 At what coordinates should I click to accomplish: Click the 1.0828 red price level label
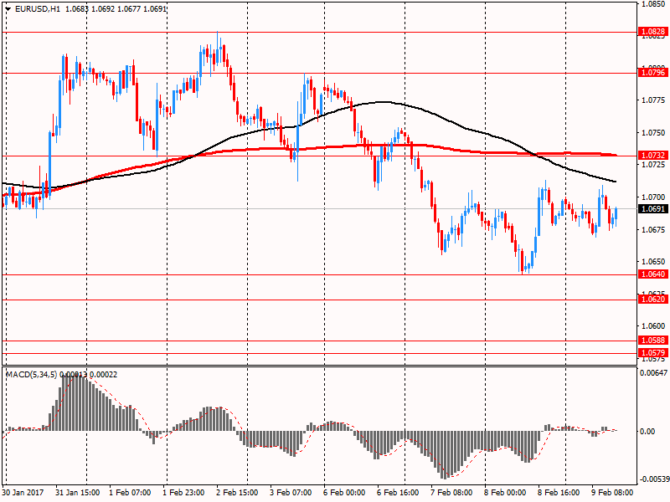coord(652,32)
